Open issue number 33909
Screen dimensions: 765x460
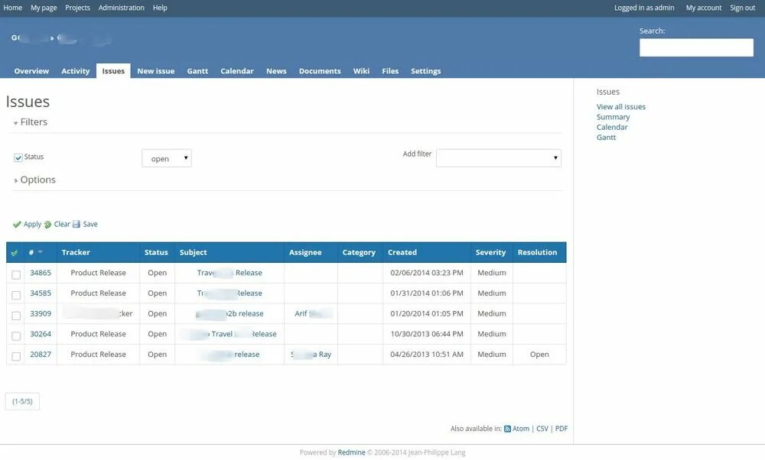click(41, 314)
